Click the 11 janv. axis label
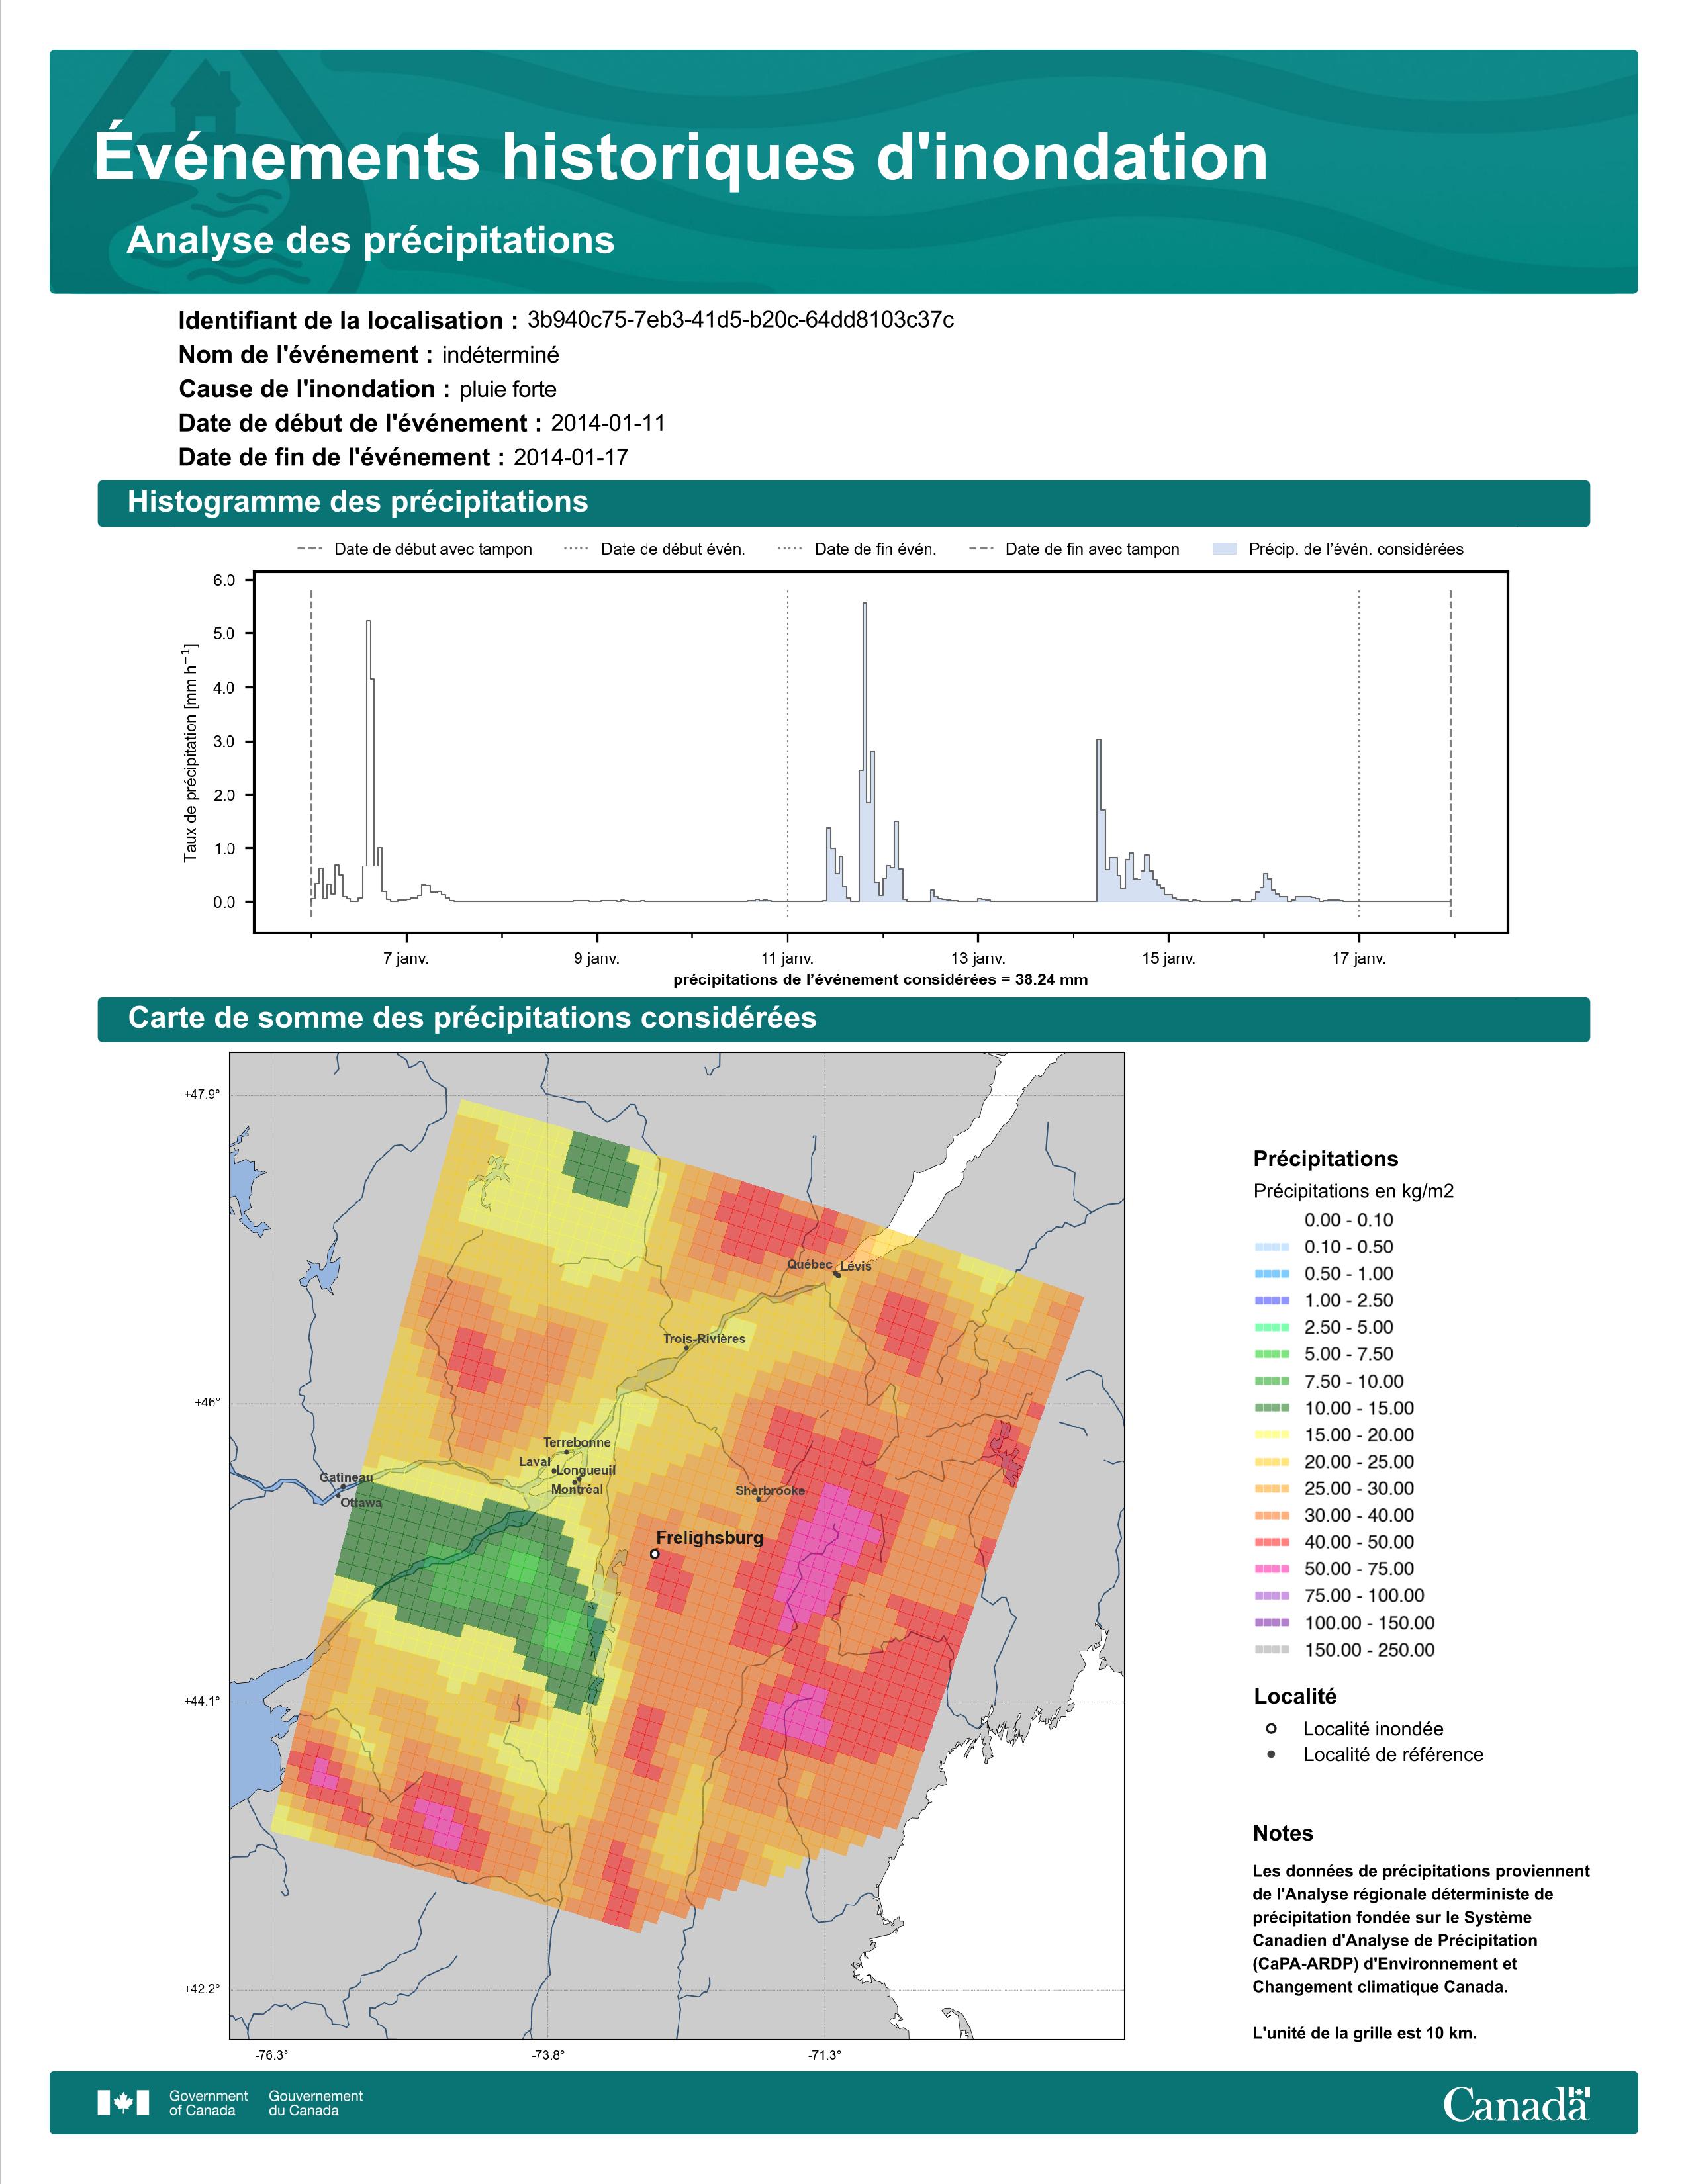The image size is (1688, 2184). pos(787,958)
